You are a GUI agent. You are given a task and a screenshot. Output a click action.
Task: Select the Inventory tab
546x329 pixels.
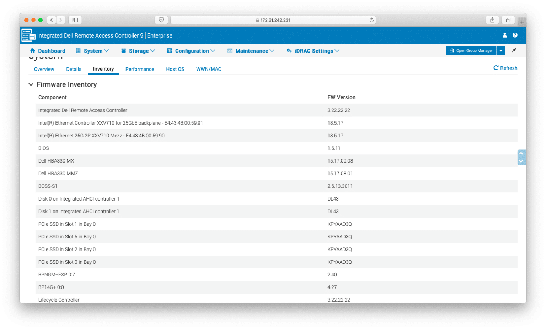(x=103, y=69)
